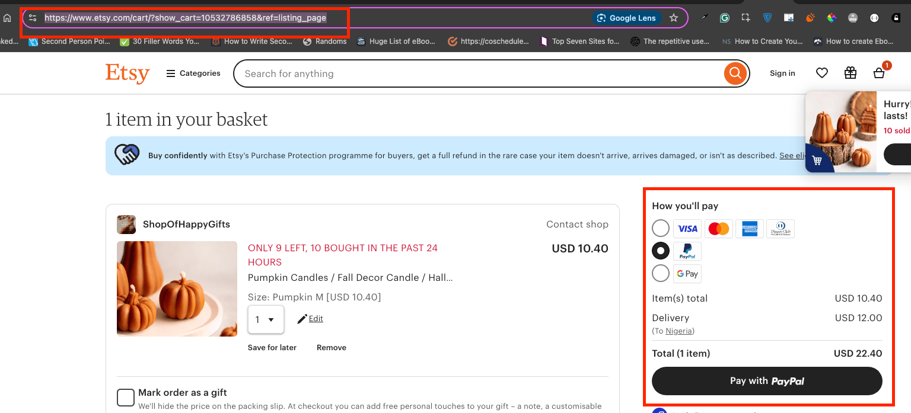Open the Nigeria delivery country link
The image size is (911, 413).
679,331
